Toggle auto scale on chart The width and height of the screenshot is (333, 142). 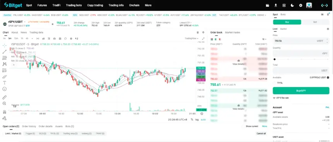pyautogui.click(x=203, y=120)
